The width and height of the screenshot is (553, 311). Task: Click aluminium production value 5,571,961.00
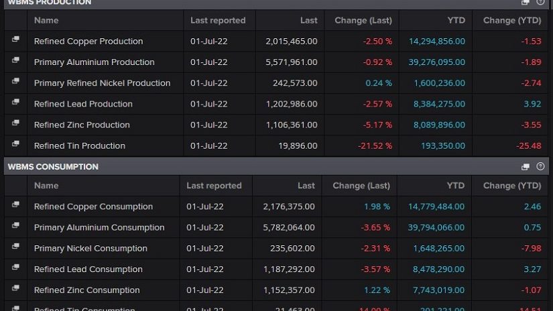pyautogui.click(x=292, y=62)
